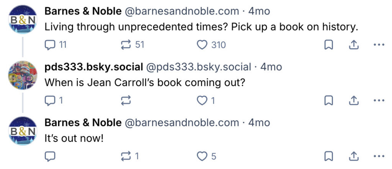Reply to pds333's Jean Carroll question
The width and height of the screenshot is (392, 169).
50,101
